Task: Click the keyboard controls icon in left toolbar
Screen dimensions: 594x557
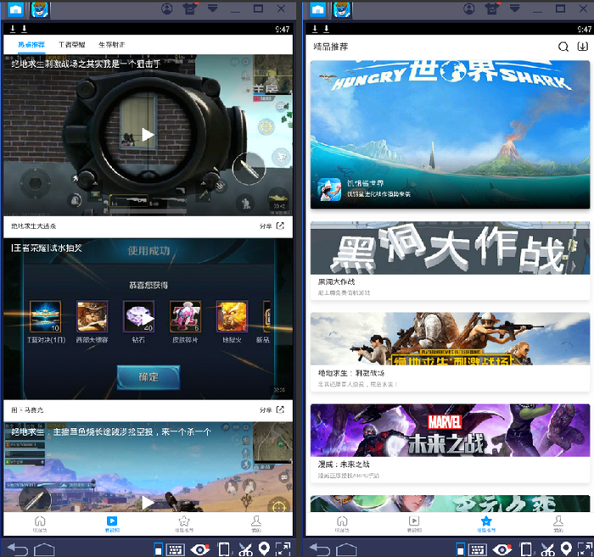Action: coord(176,549)
